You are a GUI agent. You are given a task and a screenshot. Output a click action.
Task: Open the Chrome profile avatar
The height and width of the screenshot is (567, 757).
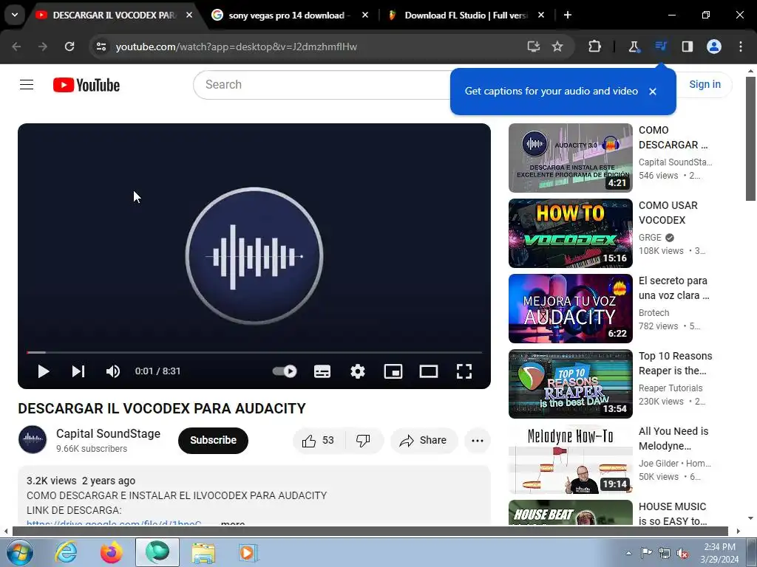(x=713, y=47)
